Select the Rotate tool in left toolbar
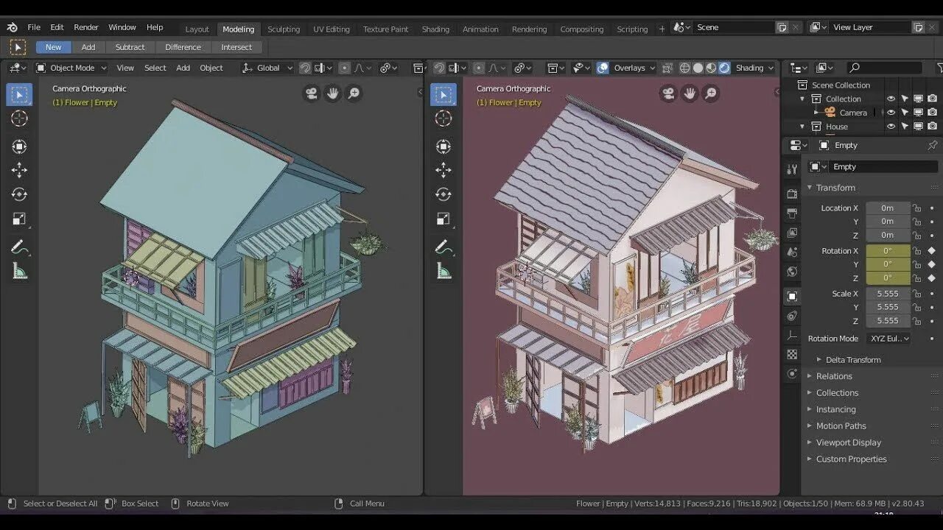The height and width of the screenshot is (530, 943). point(19,194)
